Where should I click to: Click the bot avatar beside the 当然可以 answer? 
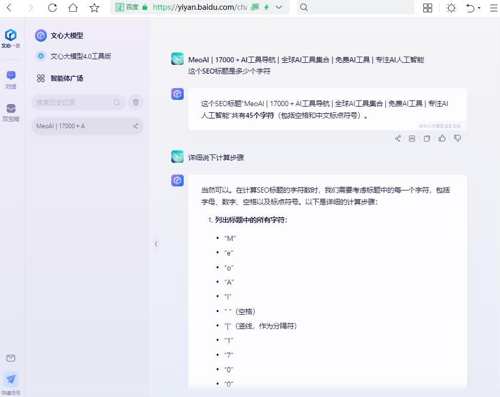tap(177, 180)
